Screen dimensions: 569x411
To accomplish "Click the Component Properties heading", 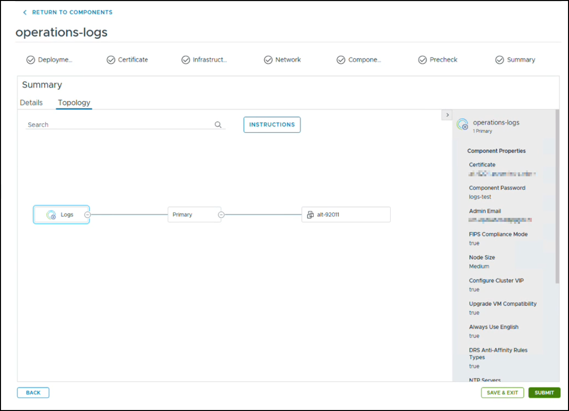I will 496,151.
